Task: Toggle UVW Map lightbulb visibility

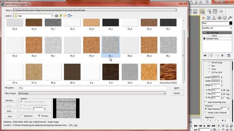Action: point(205,32)
